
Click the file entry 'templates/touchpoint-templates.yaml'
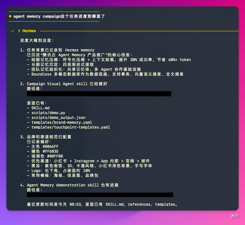tap(71, 127)
